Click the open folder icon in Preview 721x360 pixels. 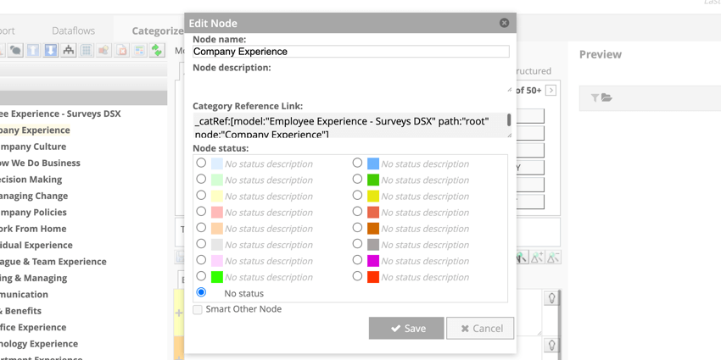coord(607,98)
